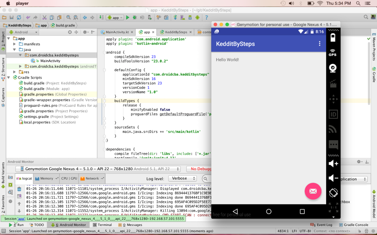This screenshot has height=235, width=377.
Task: Open the Log level Verbose dropdown
Action: (x=182, y=178)
